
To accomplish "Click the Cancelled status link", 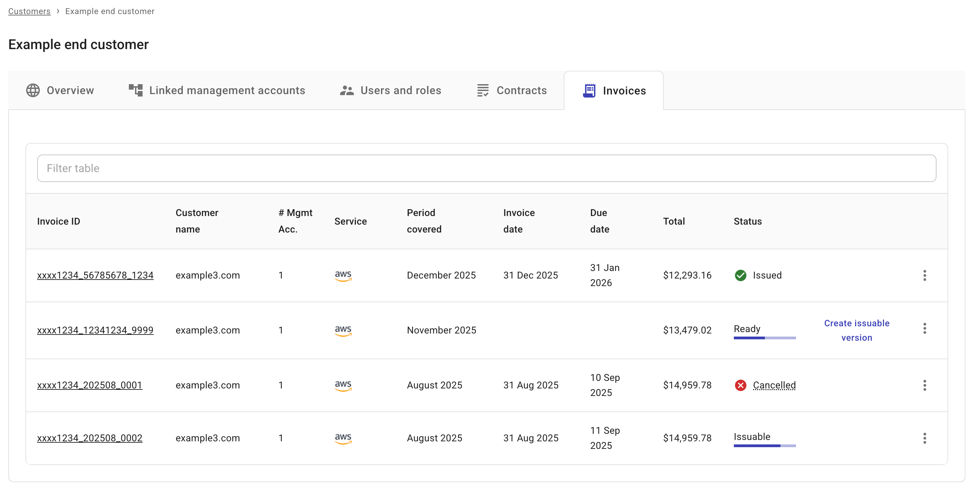I will coord(774,385).
